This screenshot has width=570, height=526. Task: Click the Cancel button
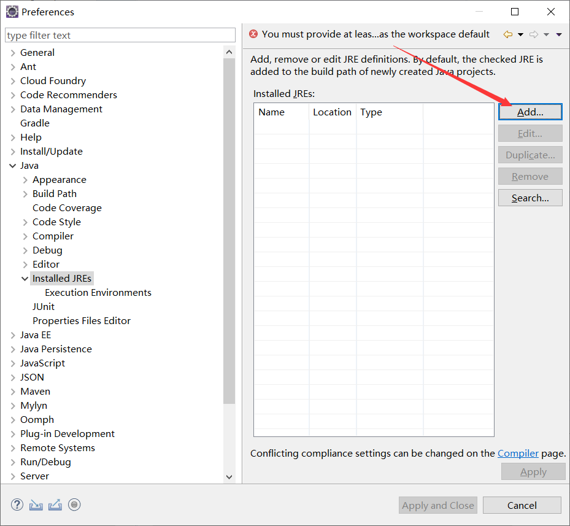coord(522,505)
